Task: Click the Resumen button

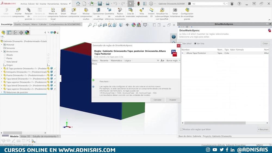Action: pos(263,129)
